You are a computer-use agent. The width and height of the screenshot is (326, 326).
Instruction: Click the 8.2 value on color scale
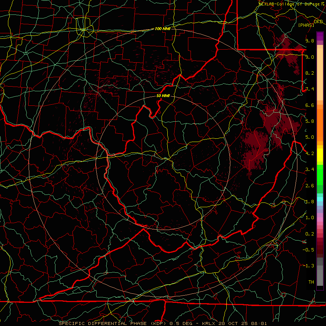(x=310, y=73)
